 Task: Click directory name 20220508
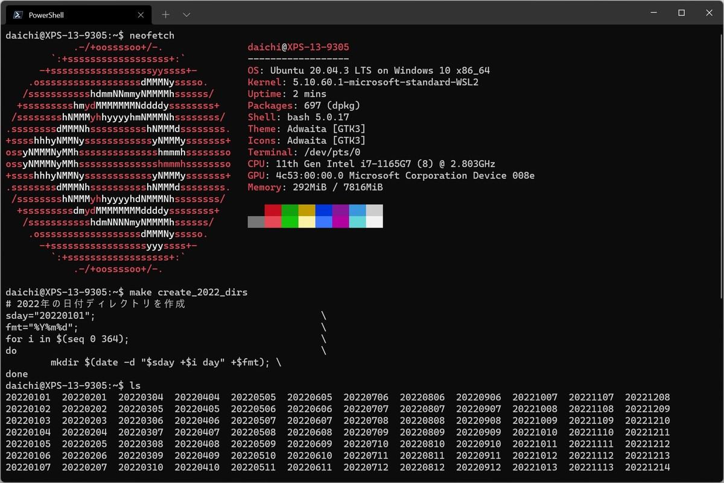coord(253,432)
